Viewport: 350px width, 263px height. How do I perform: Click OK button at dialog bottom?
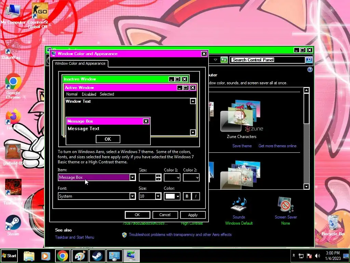click(137, 215)
